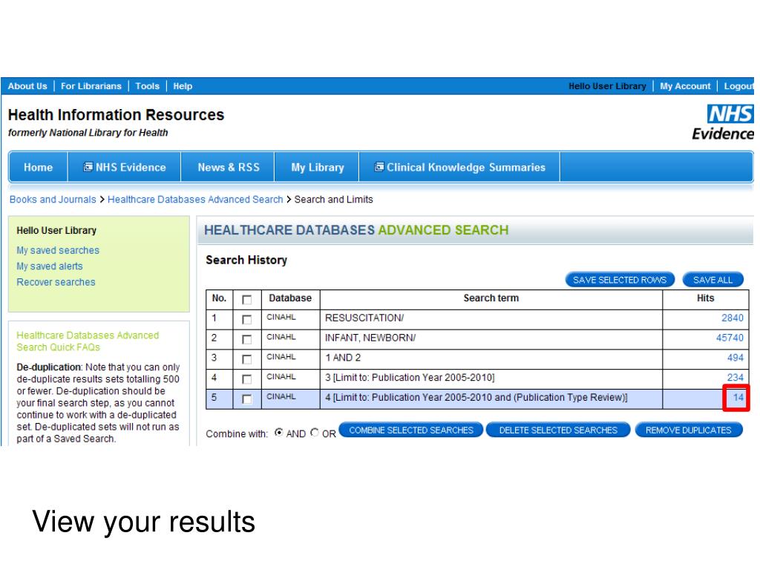
Task: Open Clinical Knowledge Summaries tab
Action: pyautogui.click(x=459, y=167)
